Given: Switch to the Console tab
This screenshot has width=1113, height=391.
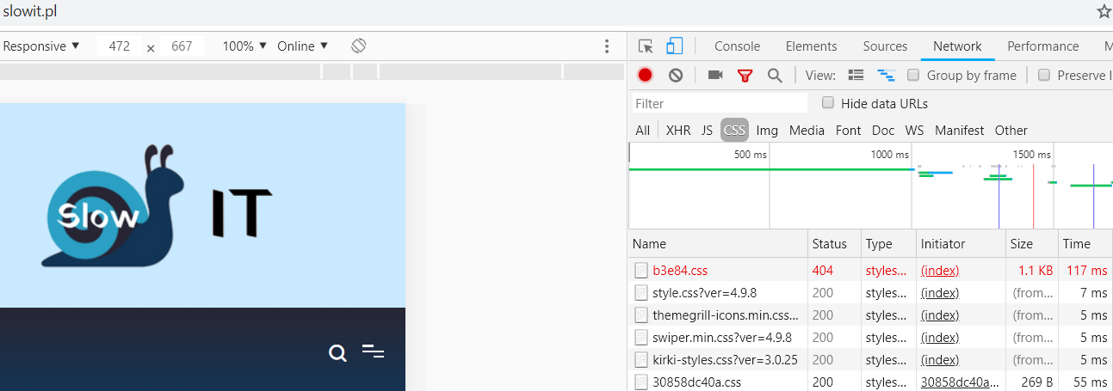Looking at the screenshot, I should [x=737, y=46].
